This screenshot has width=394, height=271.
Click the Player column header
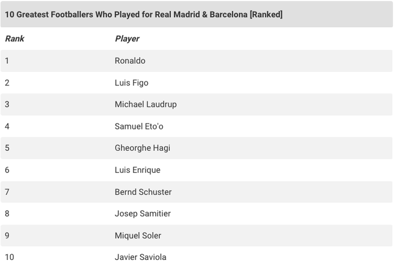(x=127, y=39)
